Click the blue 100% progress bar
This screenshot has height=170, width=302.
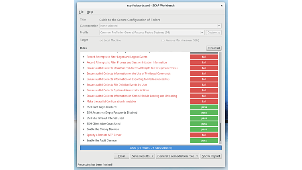[x=151, y=148]
